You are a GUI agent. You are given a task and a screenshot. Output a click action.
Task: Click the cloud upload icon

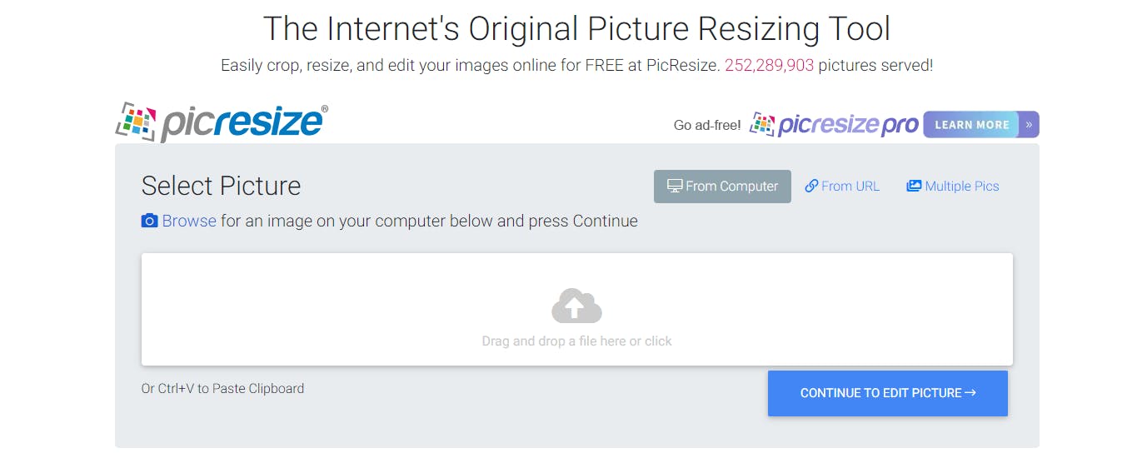[x=576, y=306]
